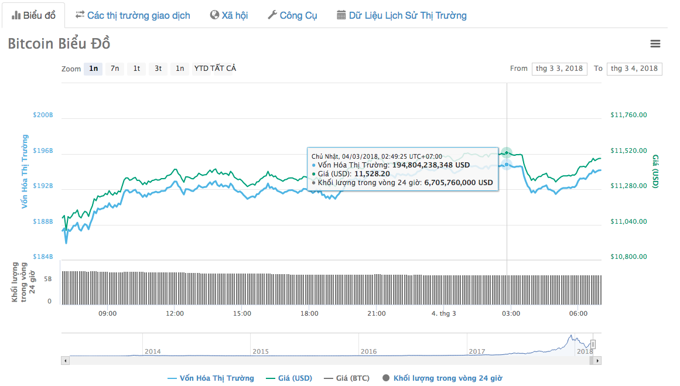The width and height of the screenshot is (680, 386).
Task: Open Dữ Liệu Lịch Sử Thị Trường tab
Action: tap(402, 16)
